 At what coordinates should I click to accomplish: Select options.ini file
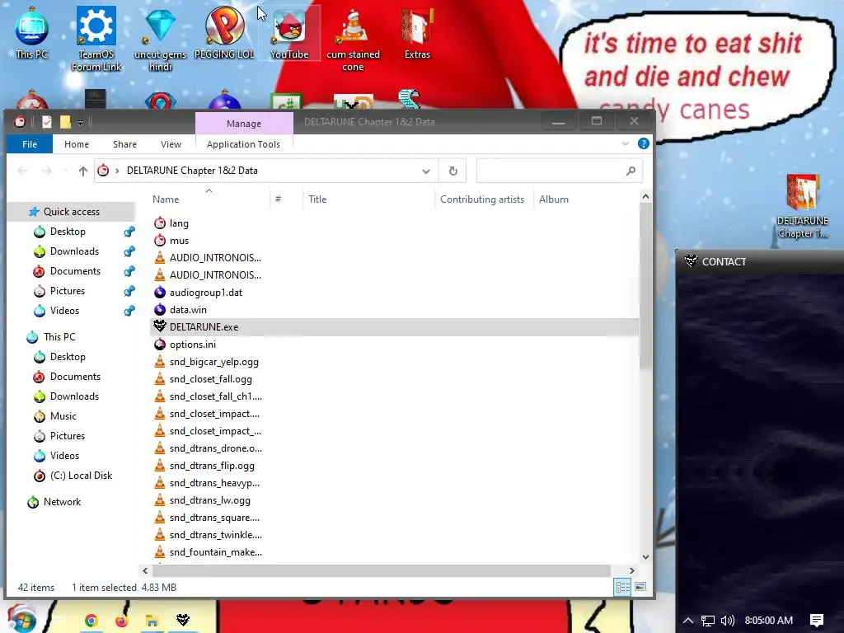pyautogui.click(x=193, y=345)
